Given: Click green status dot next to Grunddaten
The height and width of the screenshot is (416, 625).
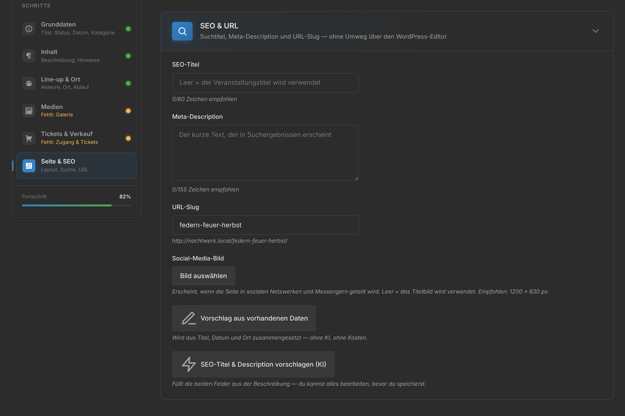Looking at the screenshot, I should 128,28.
